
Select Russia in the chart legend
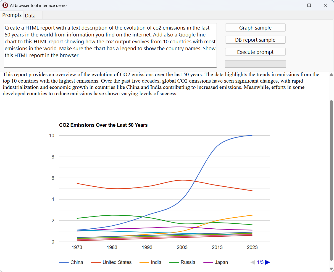point(188,262)
